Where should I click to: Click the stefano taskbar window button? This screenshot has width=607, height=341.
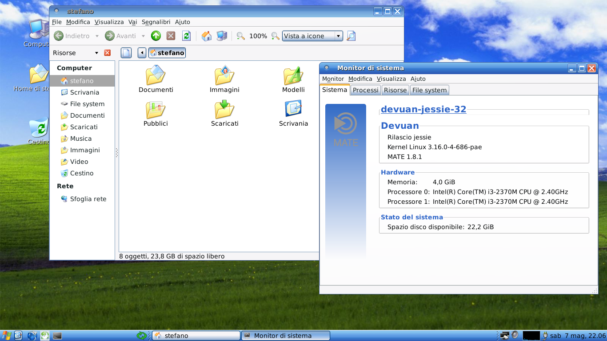(196, 336)
